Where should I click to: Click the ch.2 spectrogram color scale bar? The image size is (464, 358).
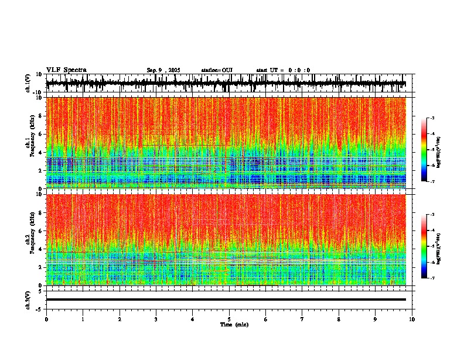424,246
